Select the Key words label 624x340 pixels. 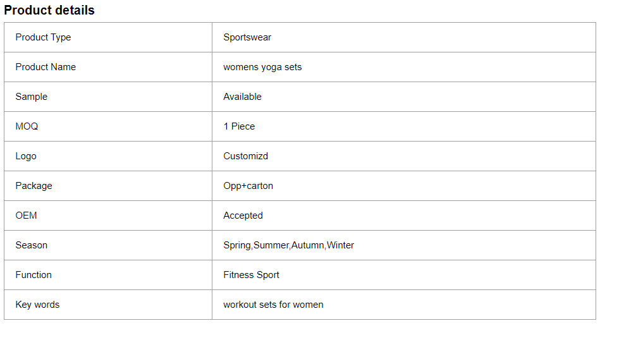tap(37, 305)
